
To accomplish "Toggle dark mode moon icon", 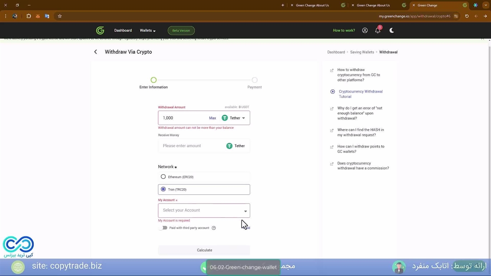I will coord(392,30).
